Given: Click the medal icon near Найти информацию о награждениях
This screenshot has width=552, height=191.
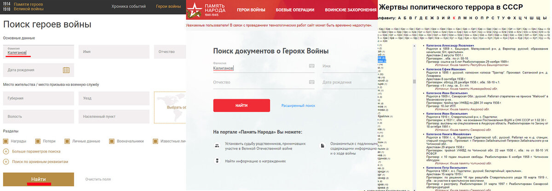Looking at the screenshot, I should [x=217, y=161].
